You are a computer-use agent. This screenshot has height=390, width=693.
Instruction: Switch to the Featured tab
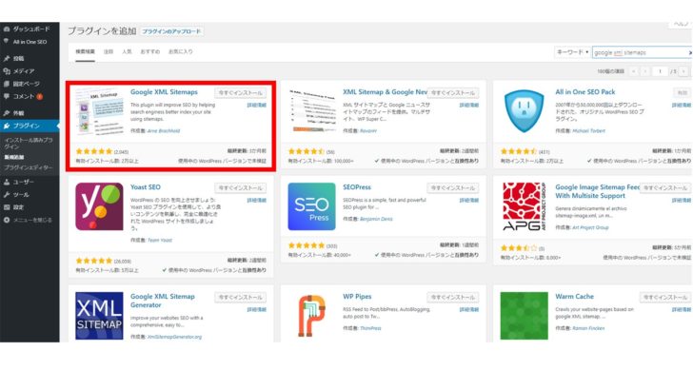pos(109,52)
